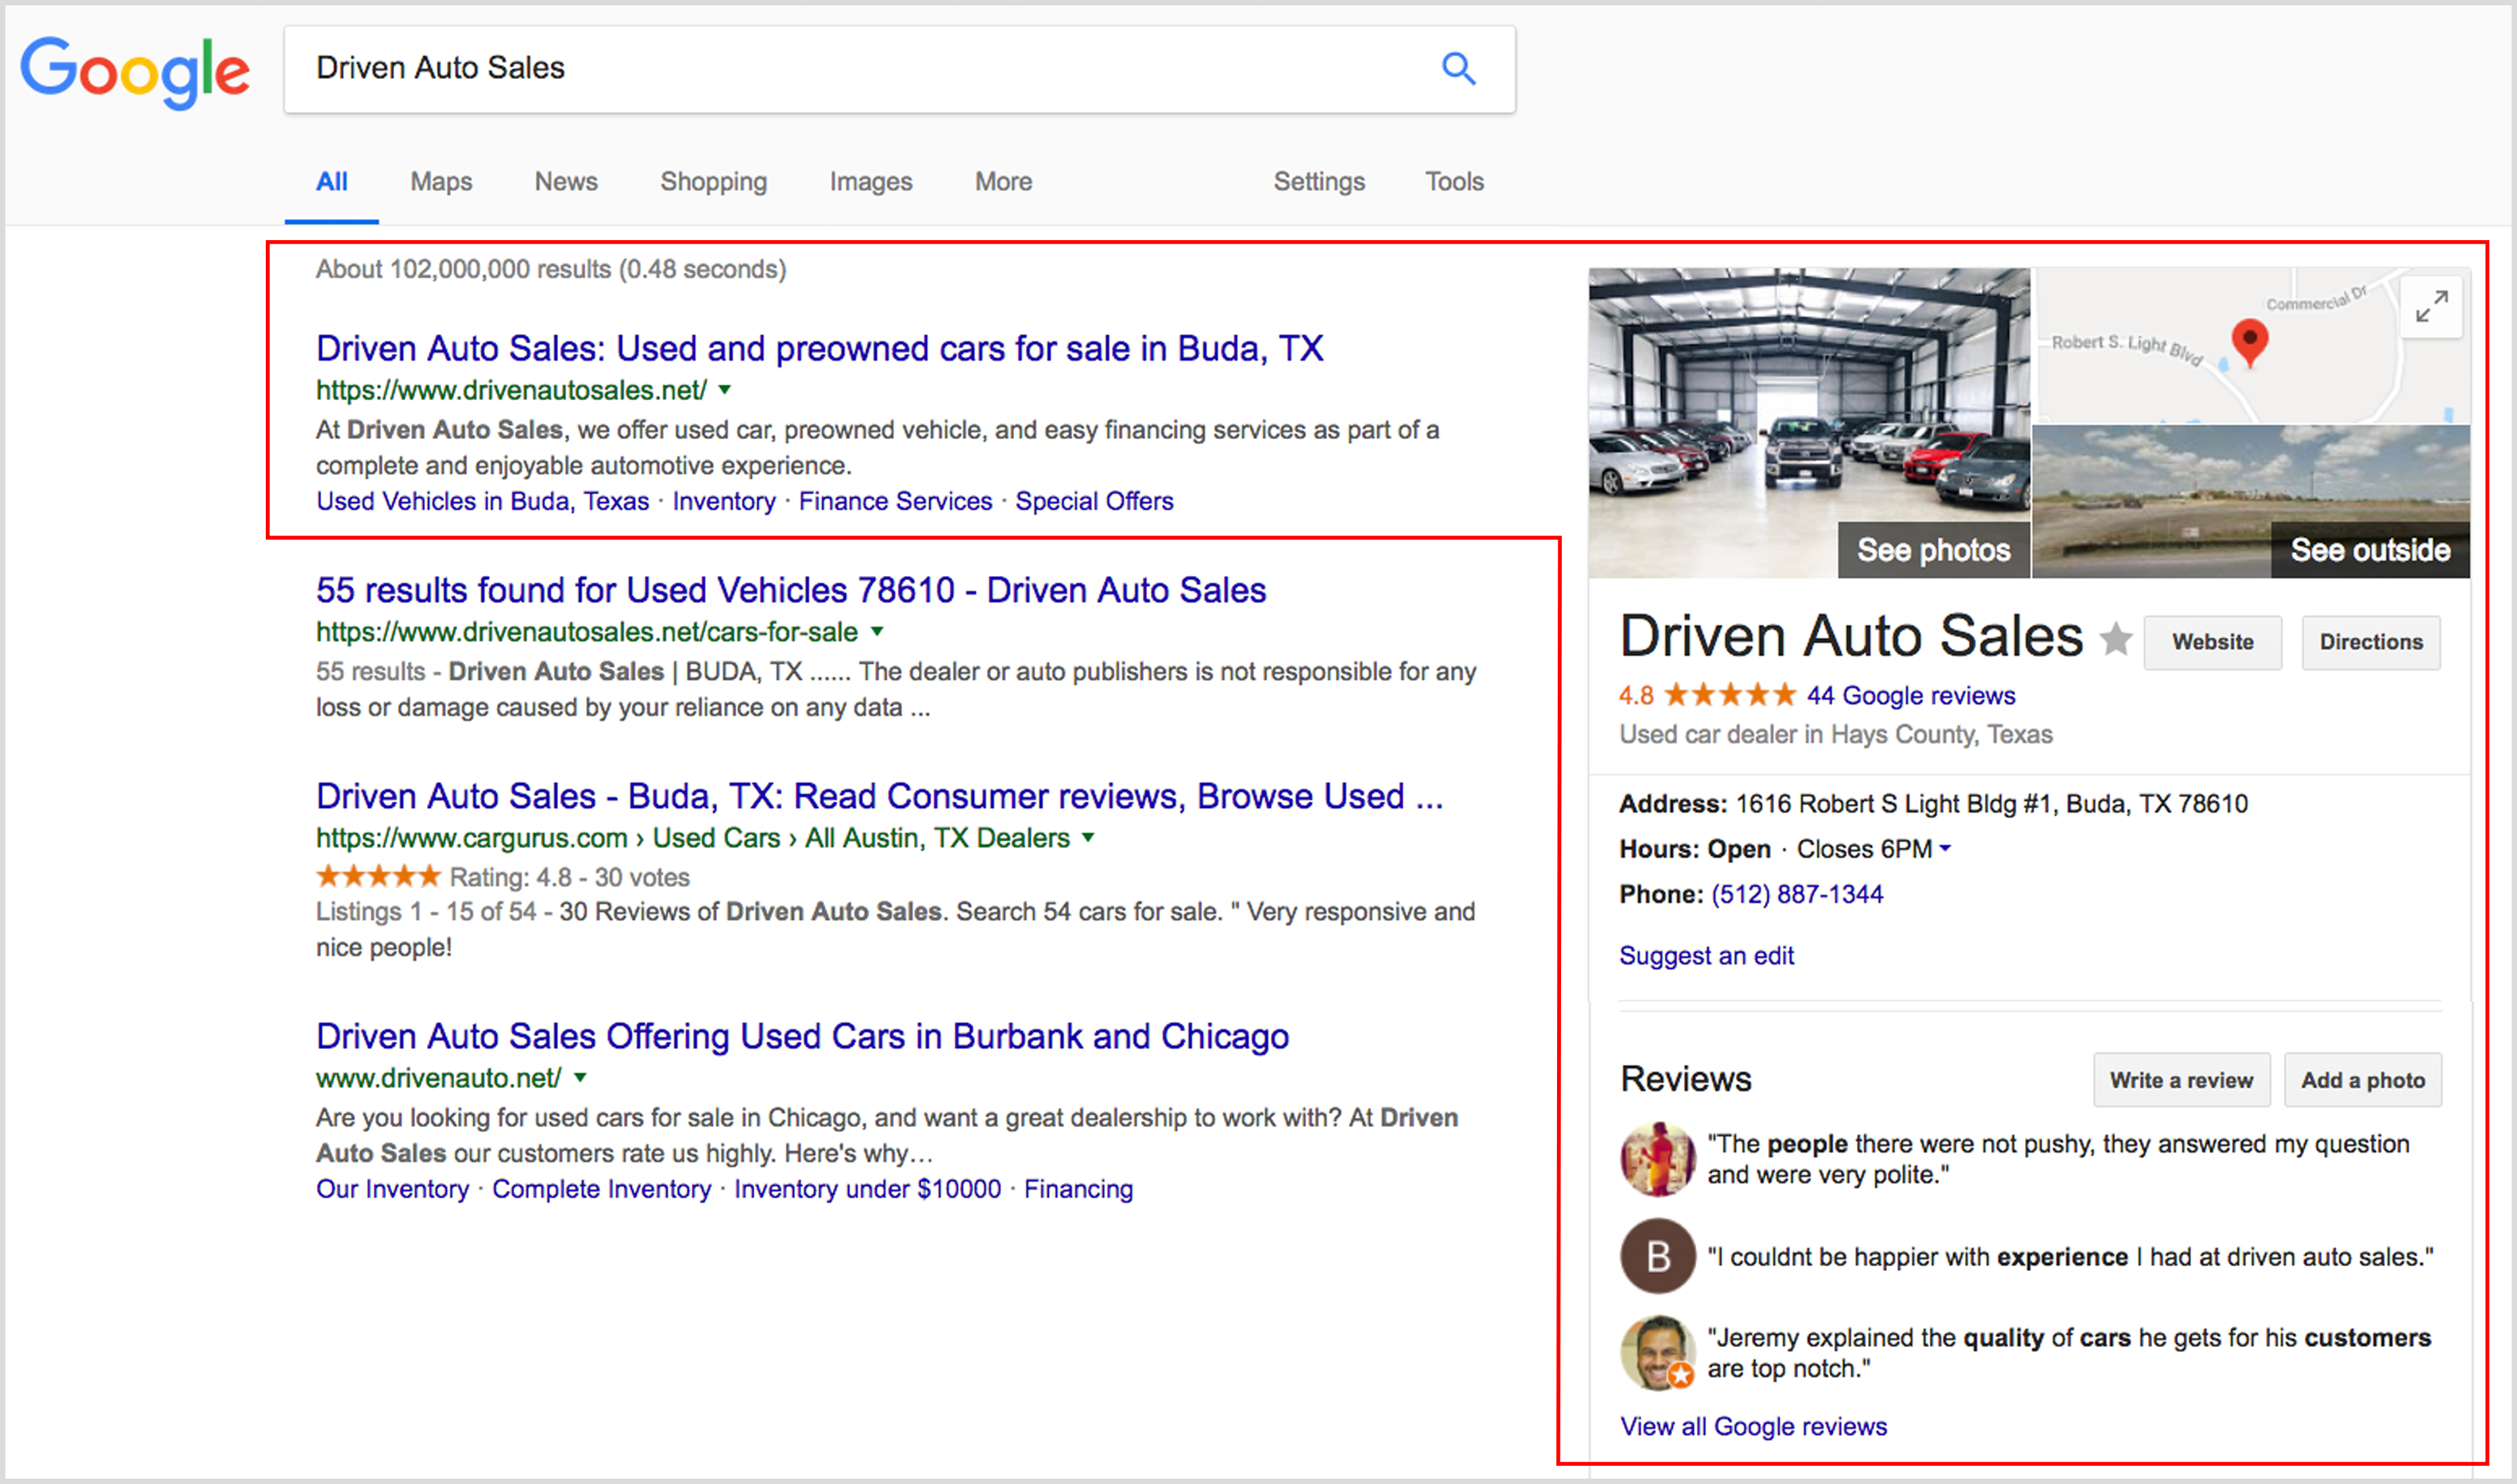Open Inventory under $10000 sitelink
The image size is (2517, 1484).
867,1189
